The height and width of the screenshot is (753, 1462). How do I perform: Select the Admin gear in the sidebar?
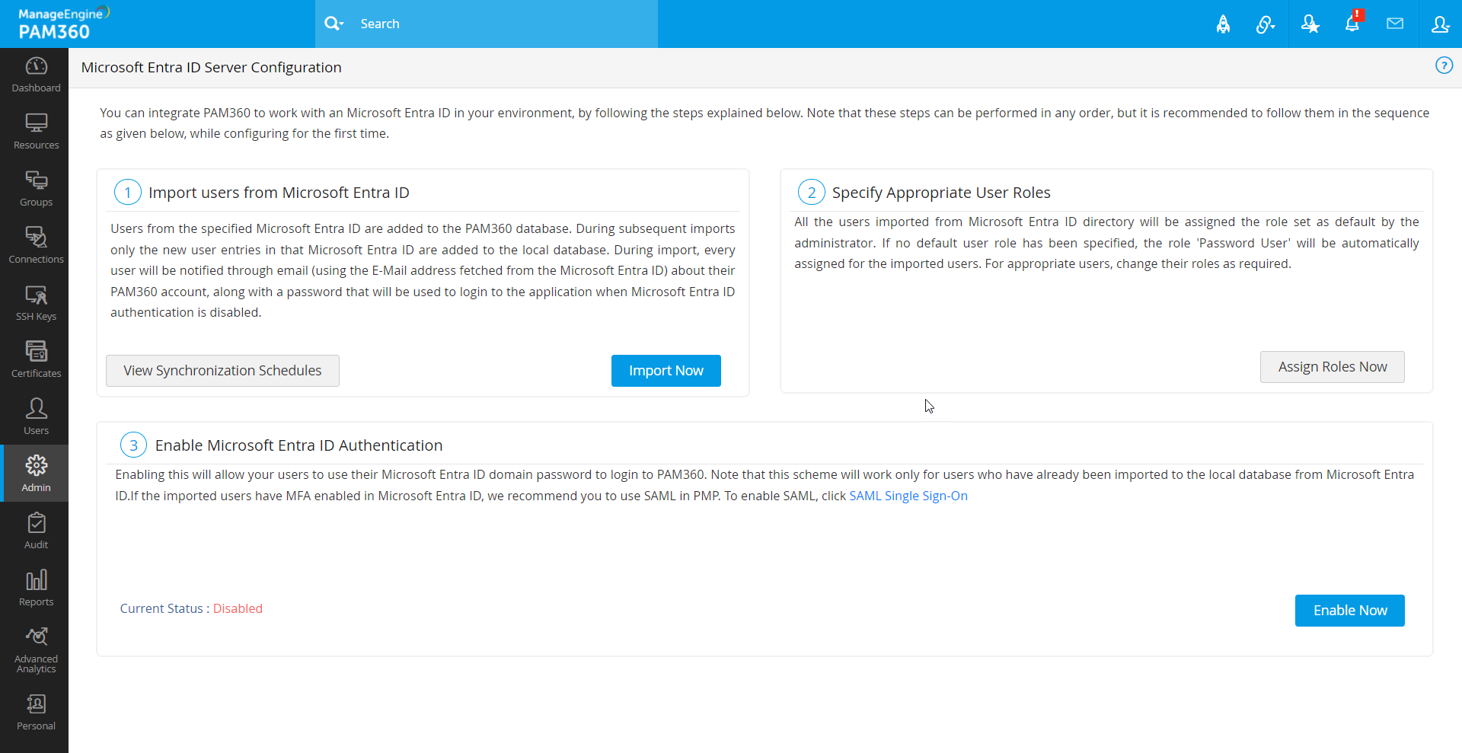pos(36,474)
